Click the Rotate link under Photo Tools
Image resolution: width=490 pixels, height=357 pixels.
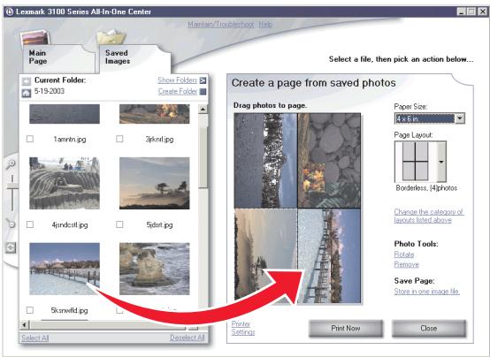click(403, 254)
